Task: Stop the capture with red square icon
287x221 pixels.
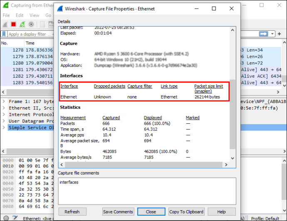Action: [x=13, y=25]
